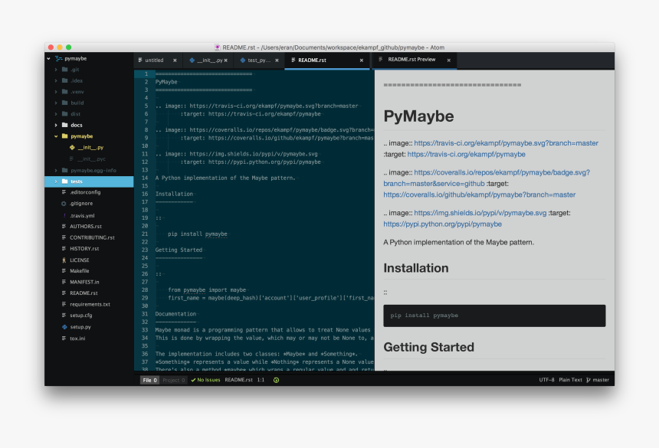Switch to the test_py tab
The width and height of the screenshot is (659, 448).
pyautogui.click(x=259, y=60)
